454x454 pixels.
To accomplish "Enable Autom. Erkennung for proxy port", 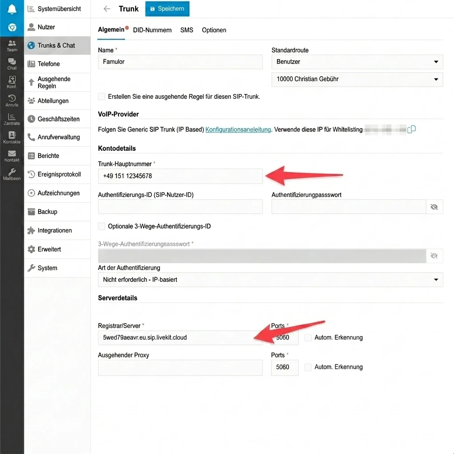I will pos(308,367).
